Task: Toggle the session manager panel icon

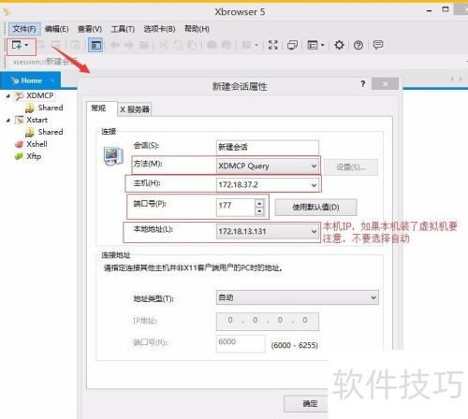Action: [x=95, y=45]
